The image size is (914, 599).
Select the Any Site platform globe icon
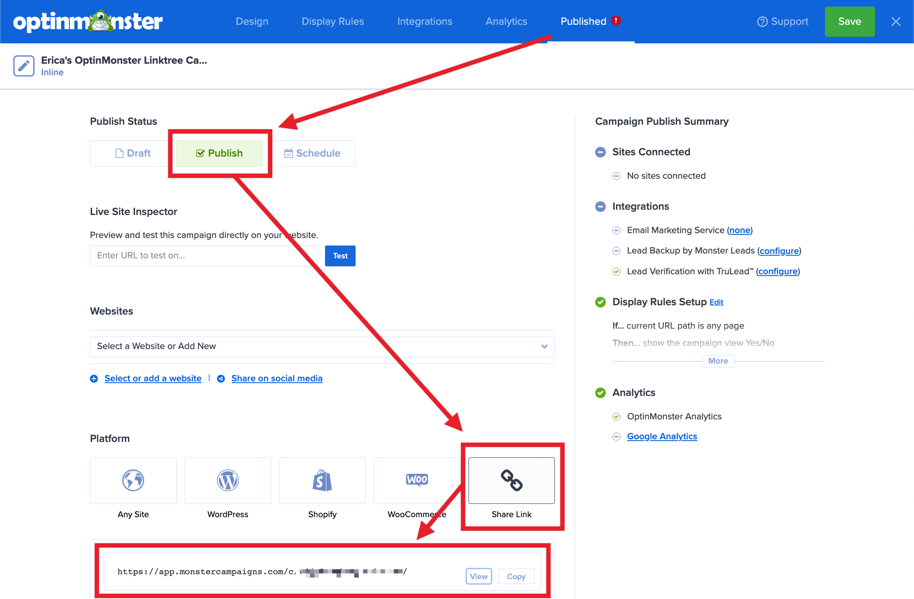tap(133, 480)
